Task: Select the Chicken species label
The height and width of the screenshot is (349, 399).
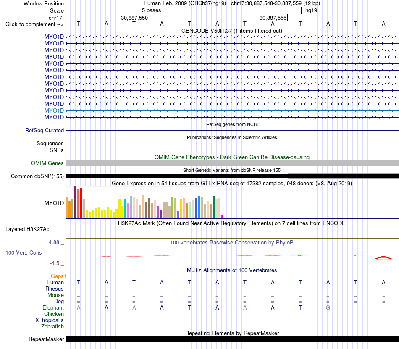Action: click(54, 314)
